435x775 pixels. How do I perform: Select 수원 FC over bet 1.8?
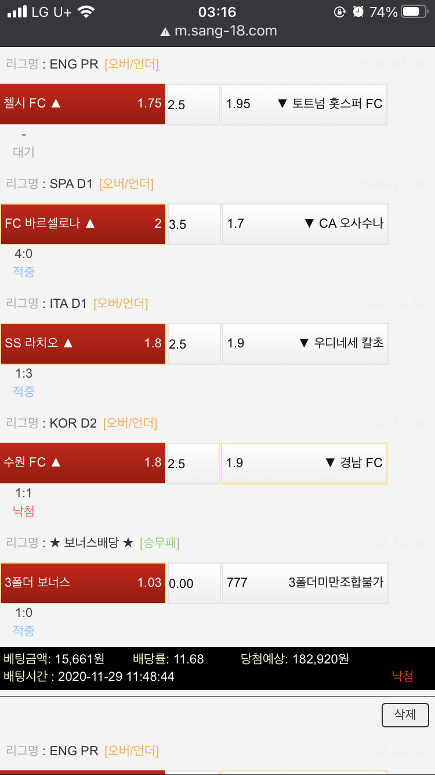[82, 463]
